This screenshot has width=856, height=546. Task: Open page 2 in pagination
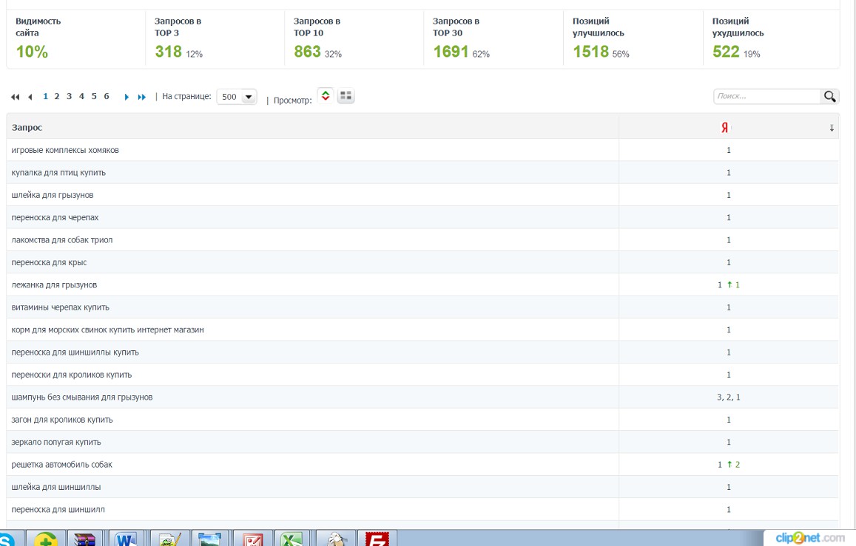[57, 97]
